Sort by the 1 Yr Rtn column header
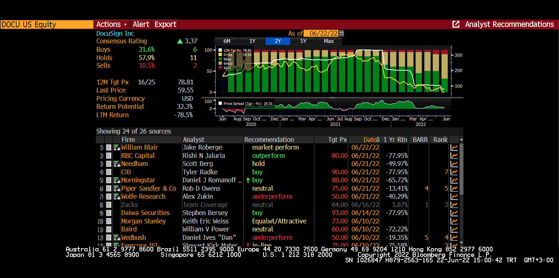This screenshot has height=278, width=559. click(395, 140)
